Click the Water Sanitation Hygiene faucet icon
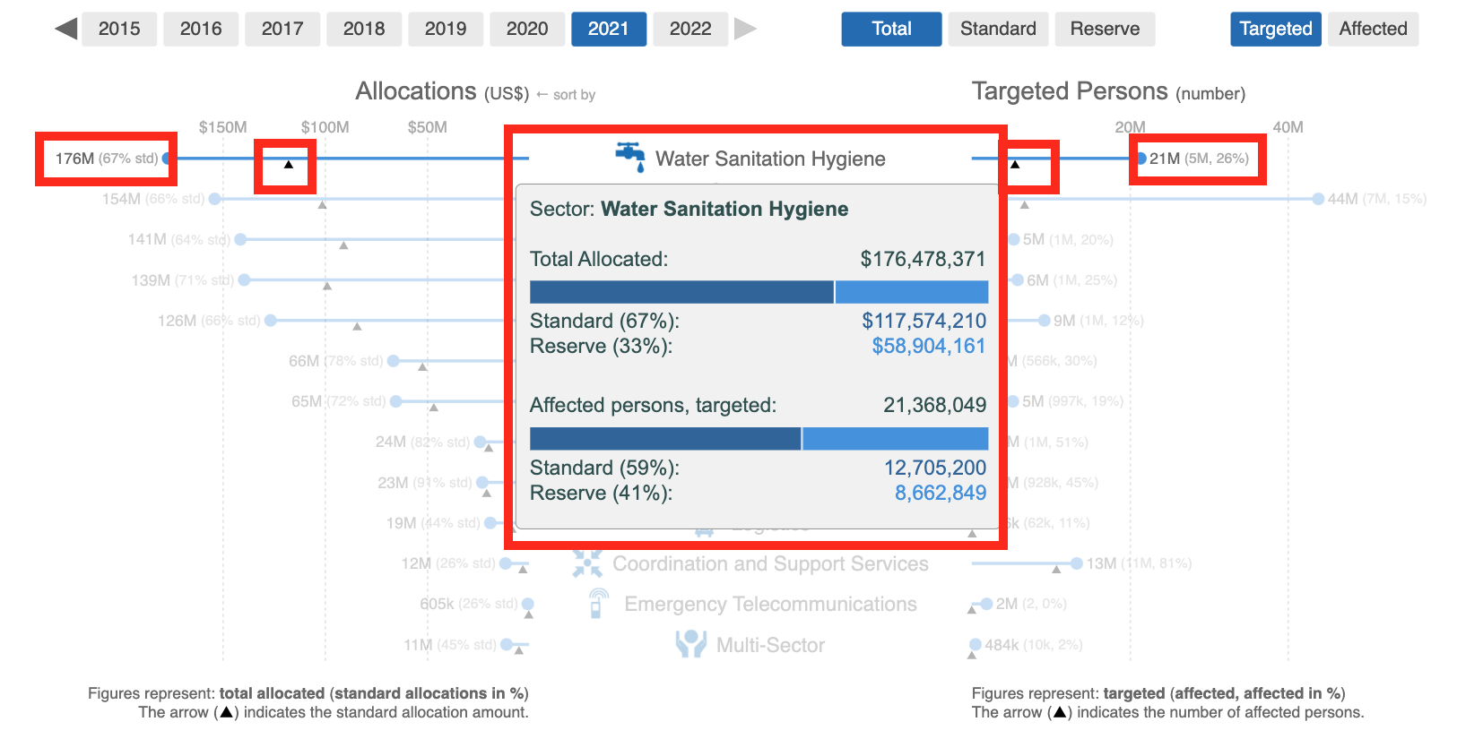This screenshot has width=1483, height=756. pos(630,157)
